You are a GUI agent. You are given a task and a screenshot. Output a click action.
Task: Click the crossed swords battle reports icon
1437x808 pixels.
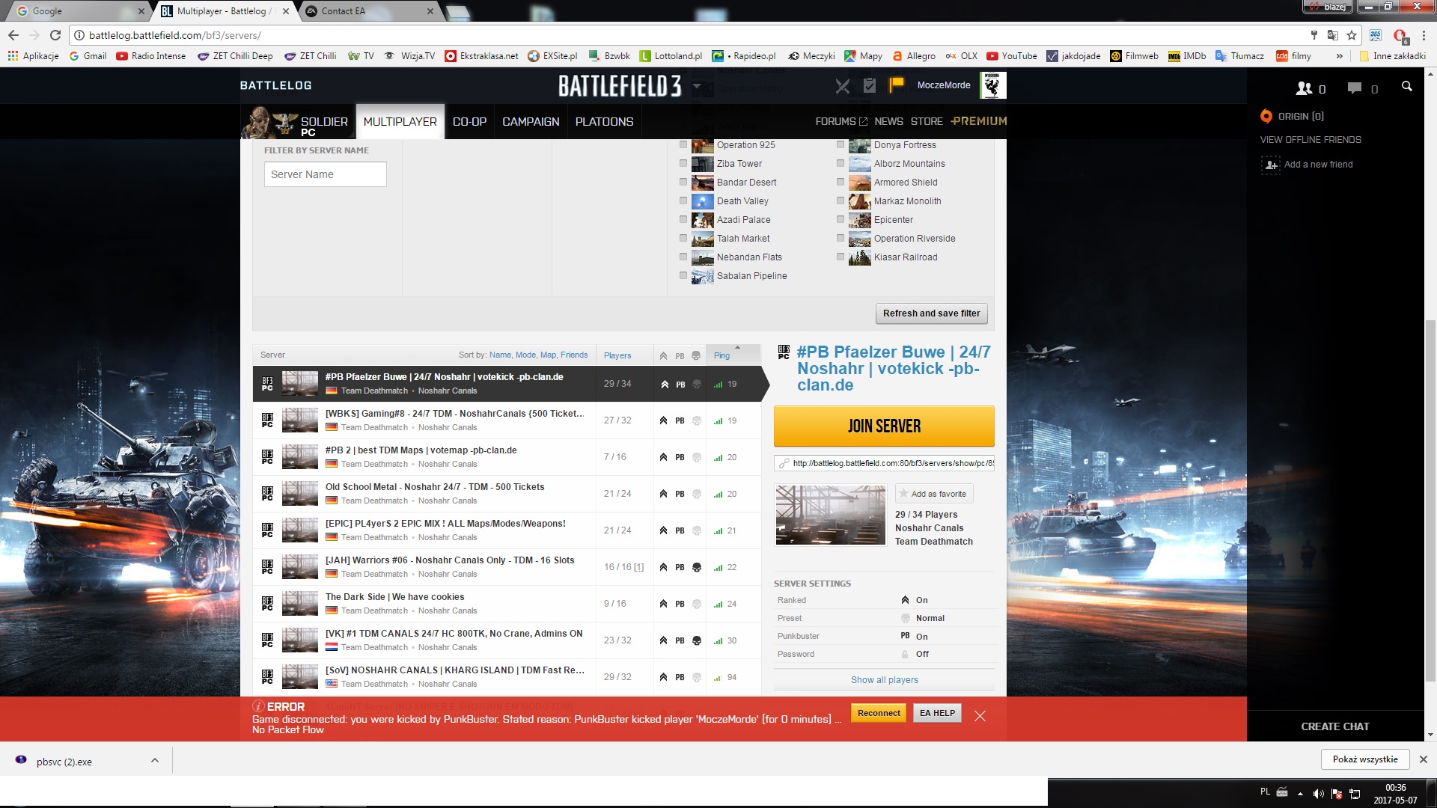[x=843, y=86]
